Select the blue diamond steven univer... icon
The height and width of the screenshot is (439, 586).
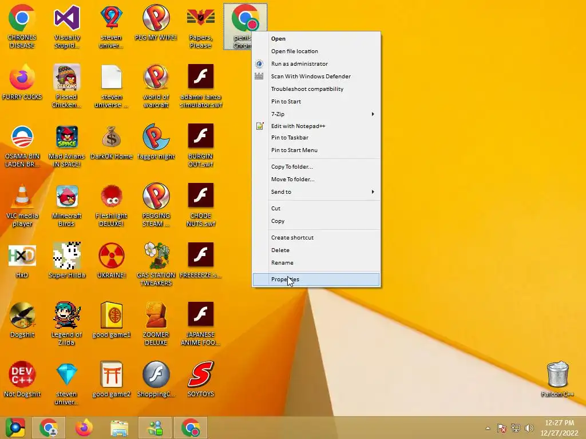click(x=66, y=383)
